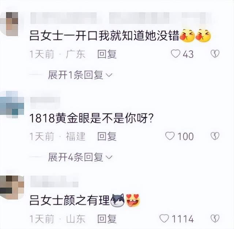Like the 吕女士颜之有理 comment
234x229 pixels.
click(164, 218)
